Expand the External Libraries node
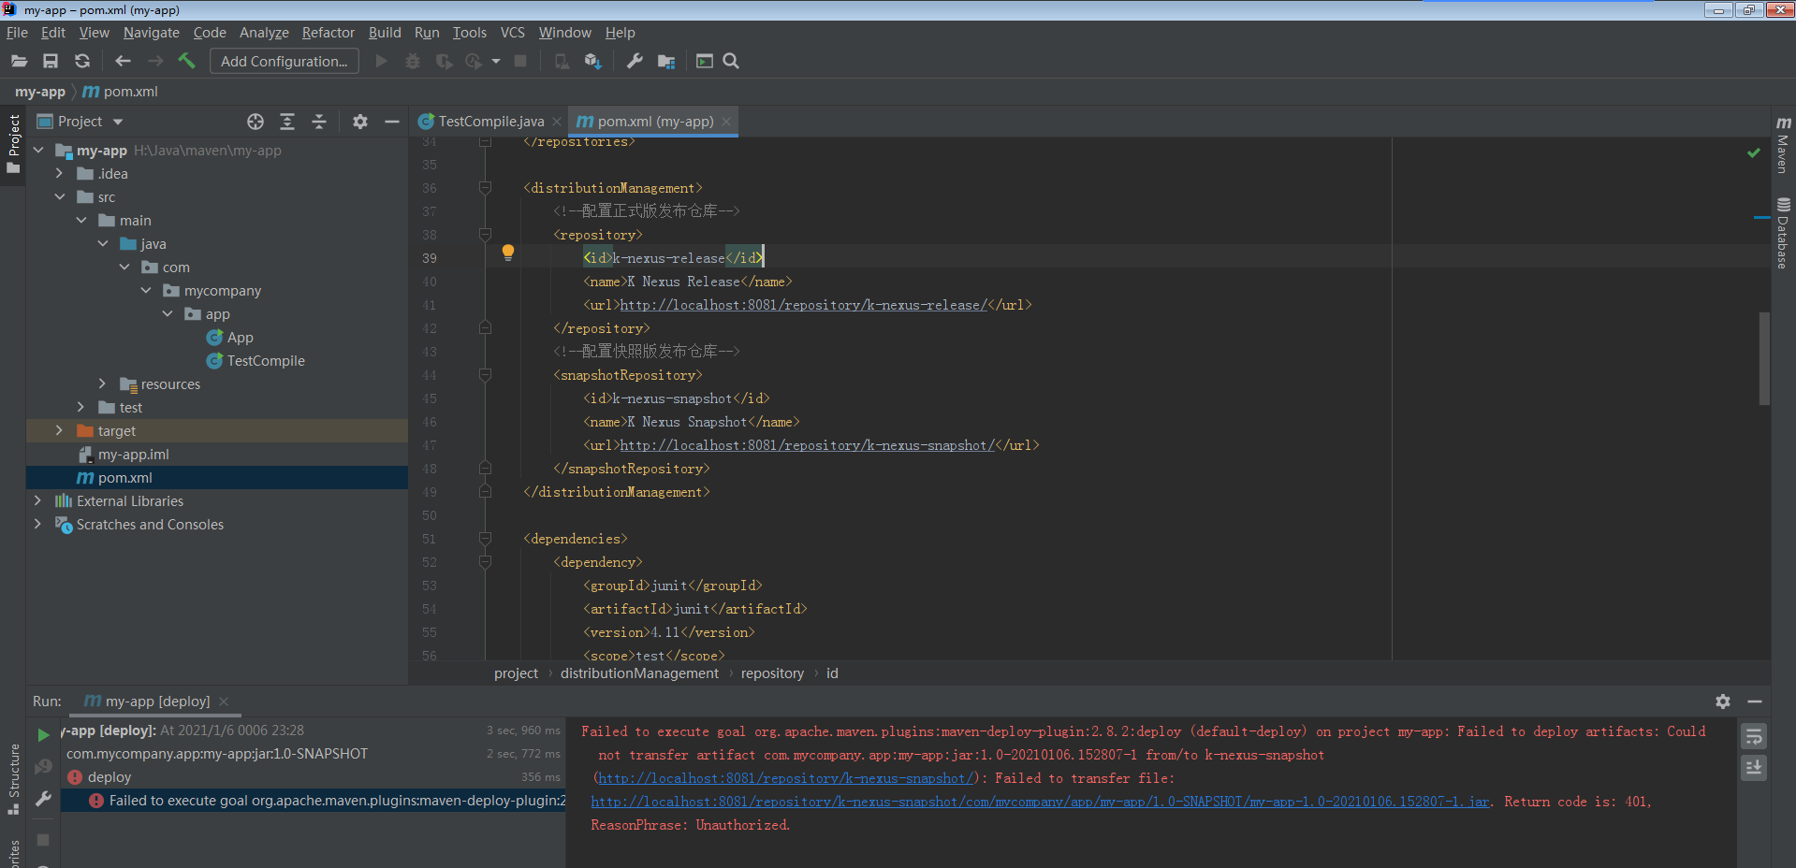Image resolution: width=1796 pixels, height=868 pixels. coord(37,501)
